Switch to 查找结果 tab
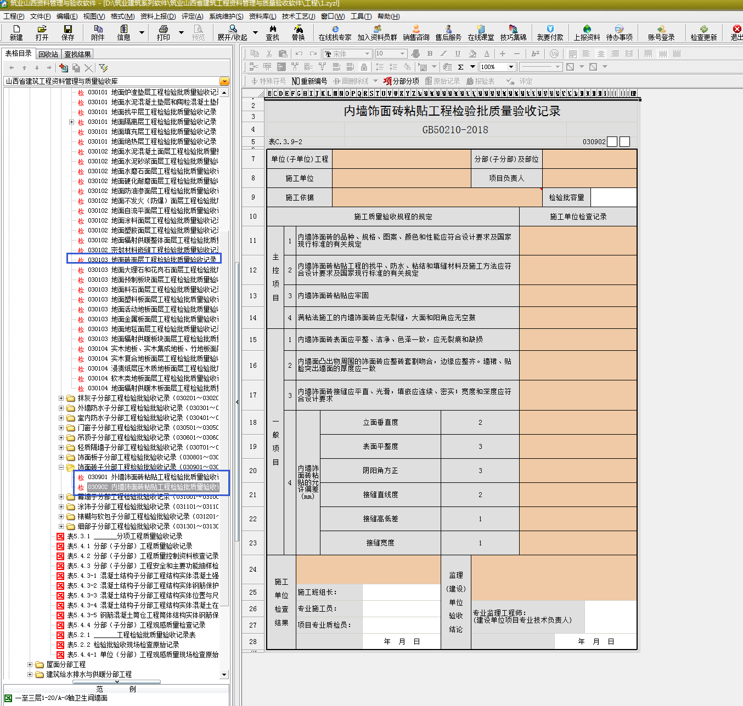The height and width of the screenshot is (706, 743). pyautogui.click(x=77, y=54)
